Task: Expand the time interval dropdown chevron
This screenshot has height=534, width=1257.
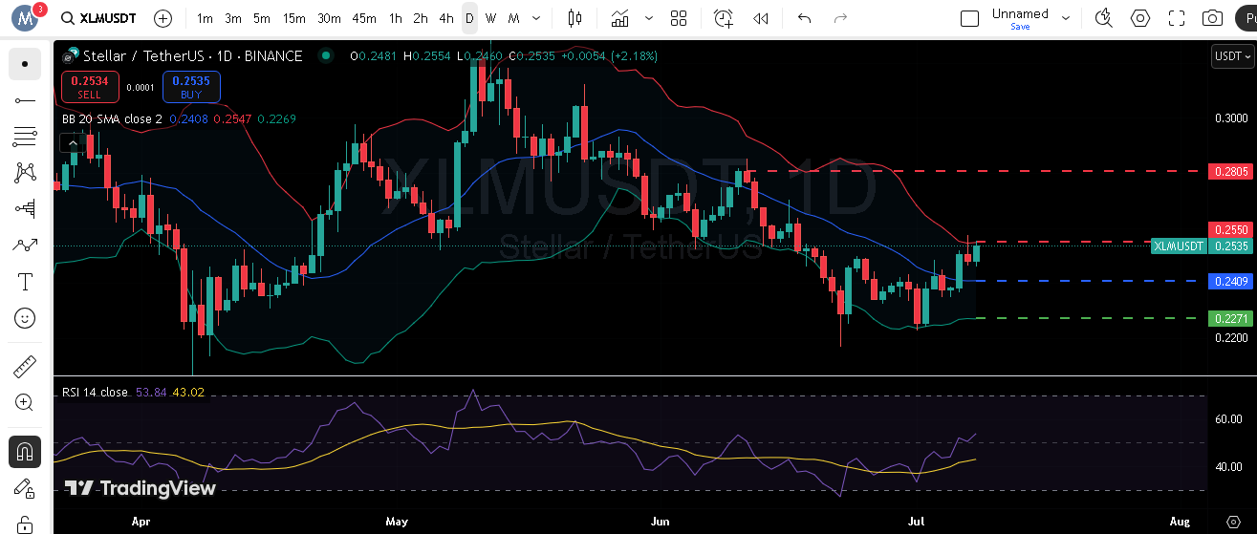Action: point(536,18)
